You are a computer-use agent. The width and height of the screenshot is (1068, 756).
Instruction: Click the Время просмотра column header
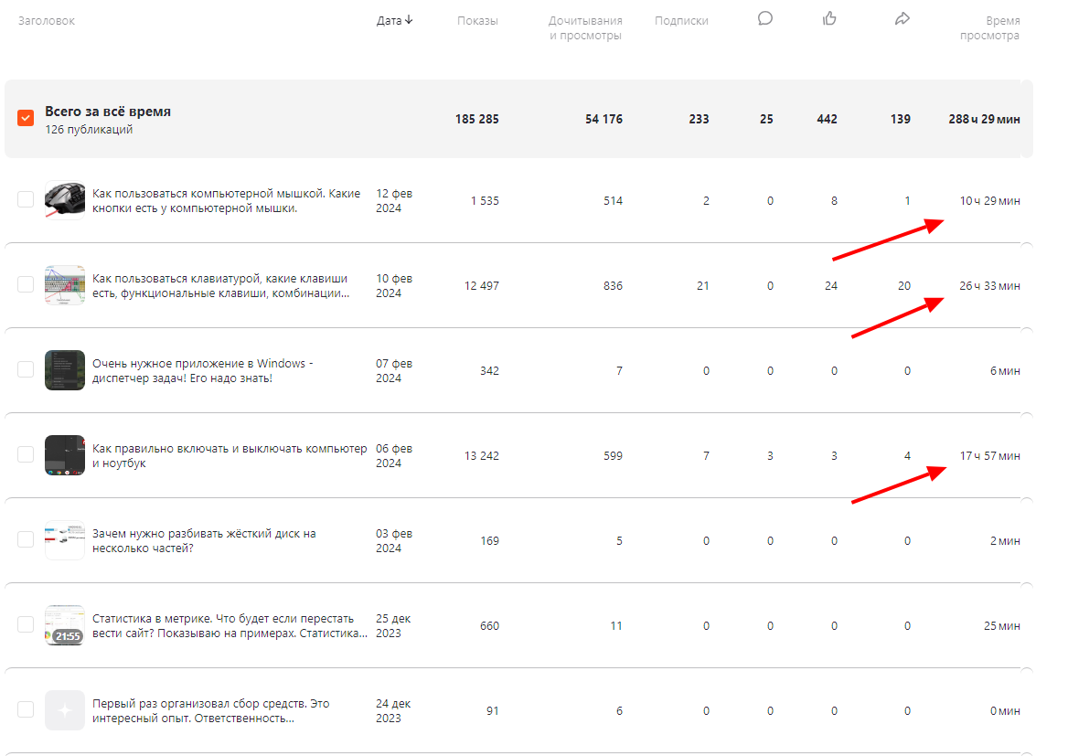(989, 28)
